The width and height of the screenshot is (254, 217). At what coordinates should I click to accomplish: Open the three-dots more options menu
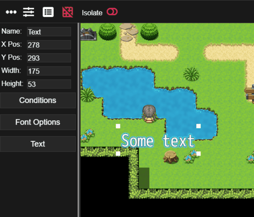[x=11, y=12]
